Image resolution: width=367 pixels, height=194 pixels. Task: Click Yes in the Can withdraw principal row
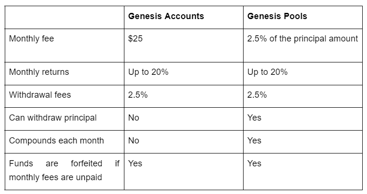(x=255, y=118)
